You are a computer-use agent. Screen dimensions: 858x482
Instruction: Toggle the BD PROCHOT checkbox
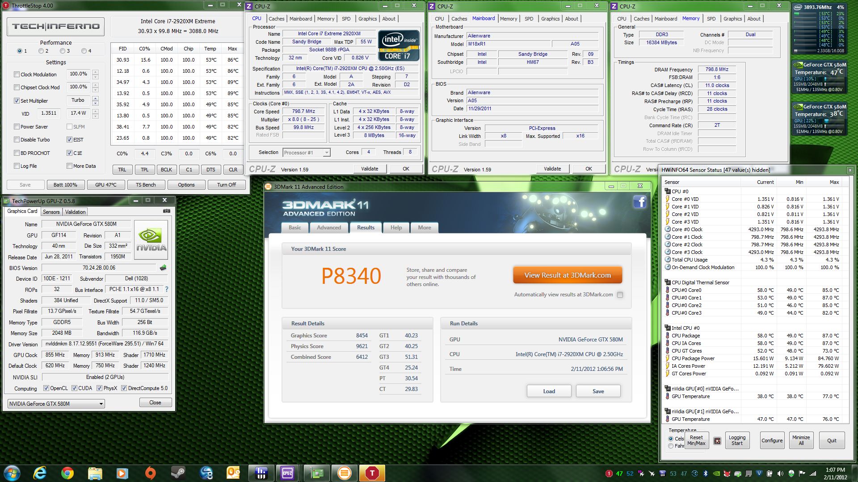pos(17,153)
